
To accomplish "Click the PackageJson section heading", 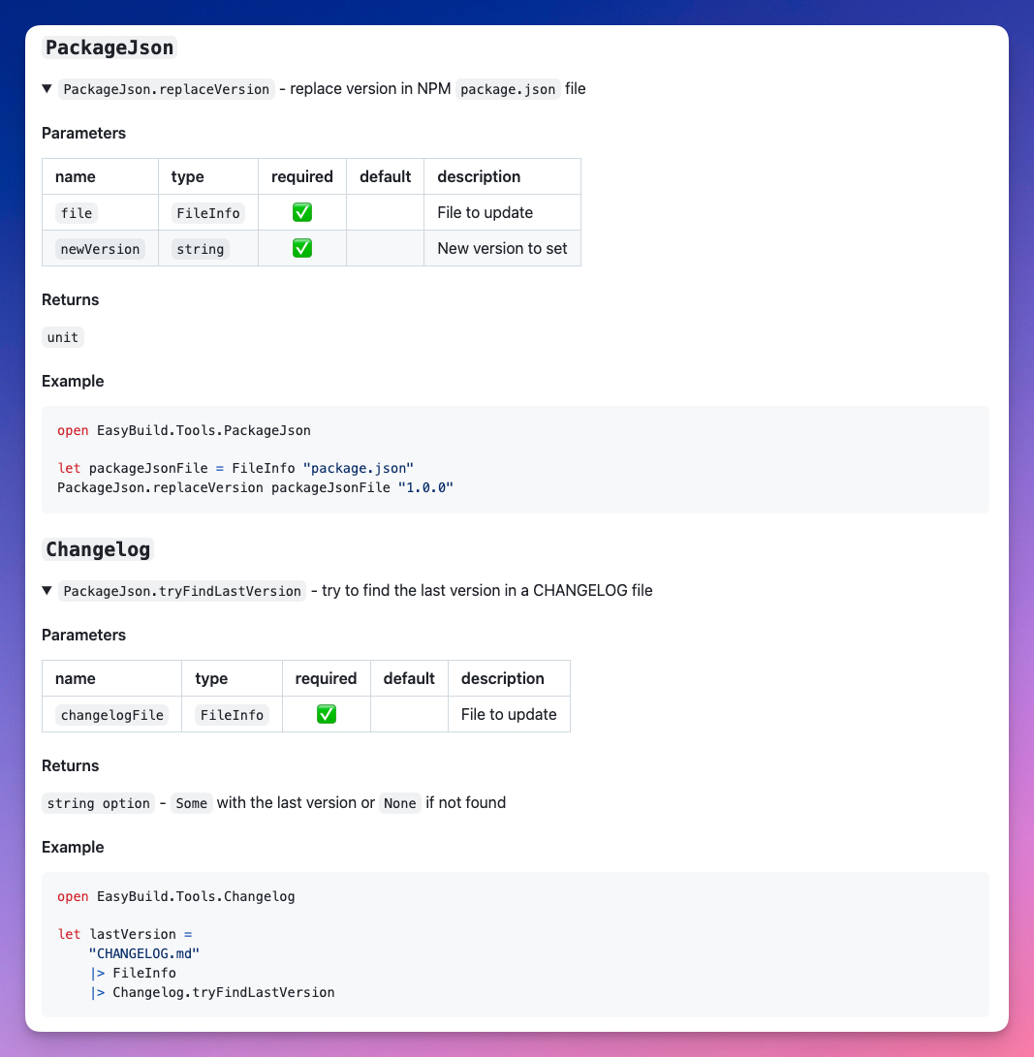I will 110,47.
